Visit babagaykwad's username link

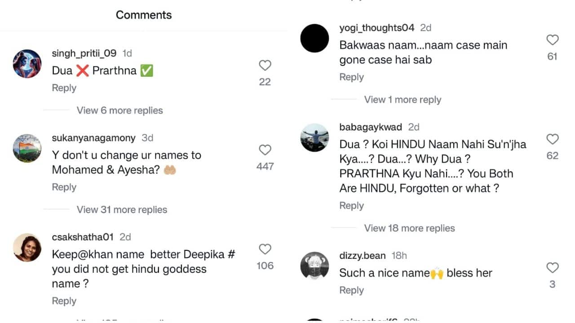371,127
